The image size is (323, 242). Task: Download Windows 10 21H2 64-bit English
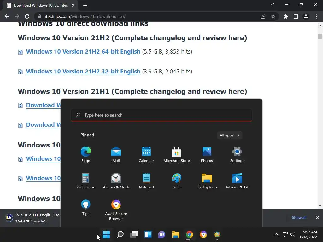pyautogui.click(x=83, y=51)
